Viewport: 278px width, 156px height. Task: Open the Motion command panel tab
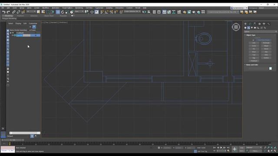(259, 24)
